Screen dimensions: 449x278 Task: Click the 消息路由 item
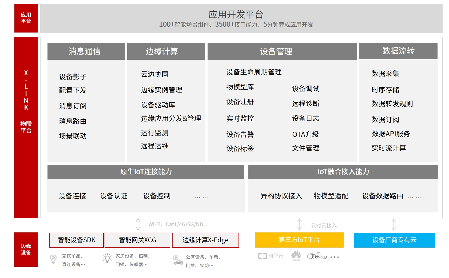(x=73, y=121)
